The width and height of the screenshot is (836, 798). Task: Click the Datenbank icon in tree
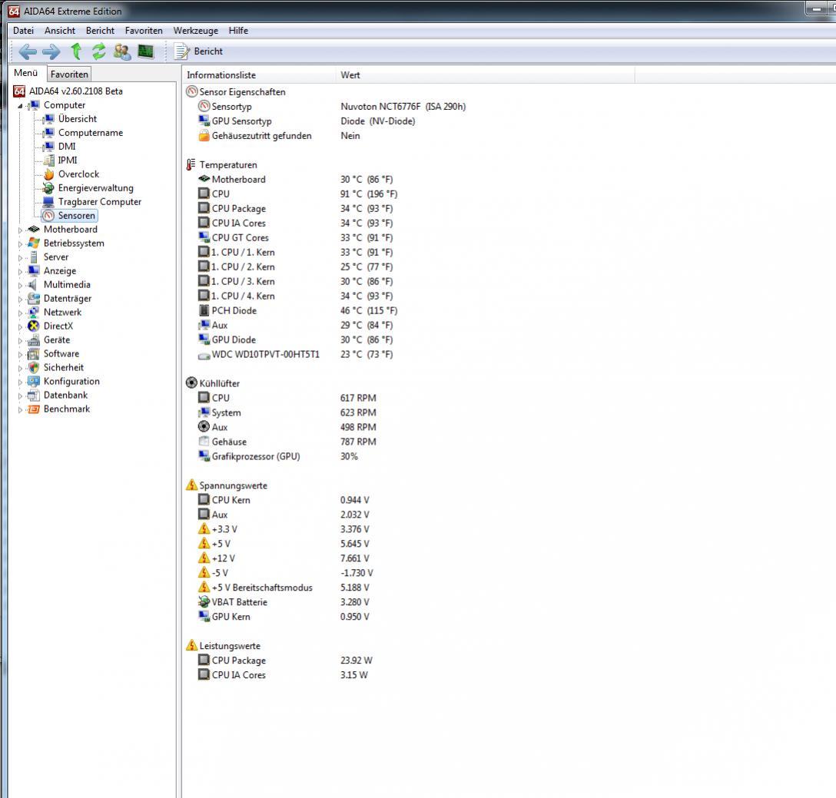pyautogui.click(x=34, y=396)
